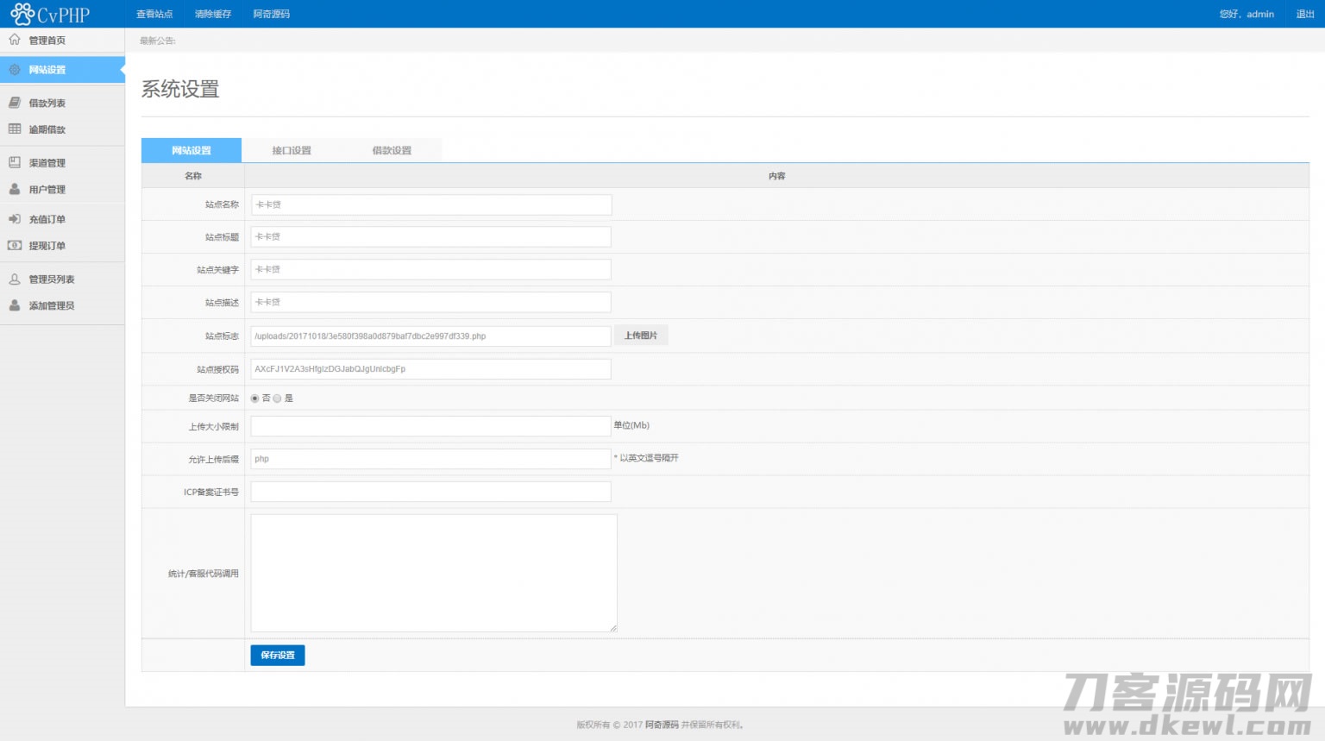Click the table icon beside 逾期借款
The width and height of the screenshot is (1325, 741).
coord(15,129)
